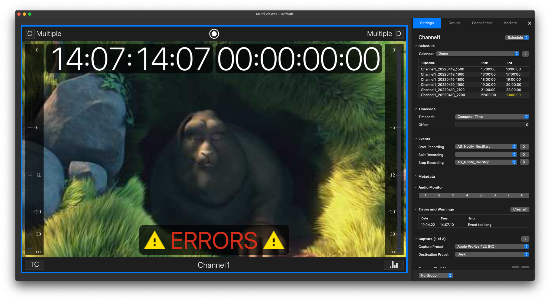This screenshot has width=550, height=301.
Task: Toggle audio monitor channel 6
Action: click(495, 195)
